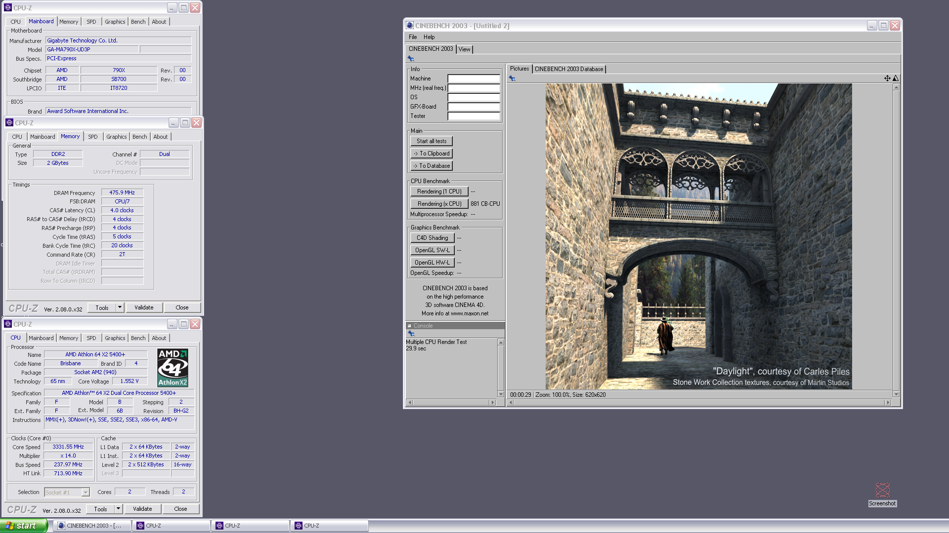Click the MHz (real freq.) input field

pos(474,88)
